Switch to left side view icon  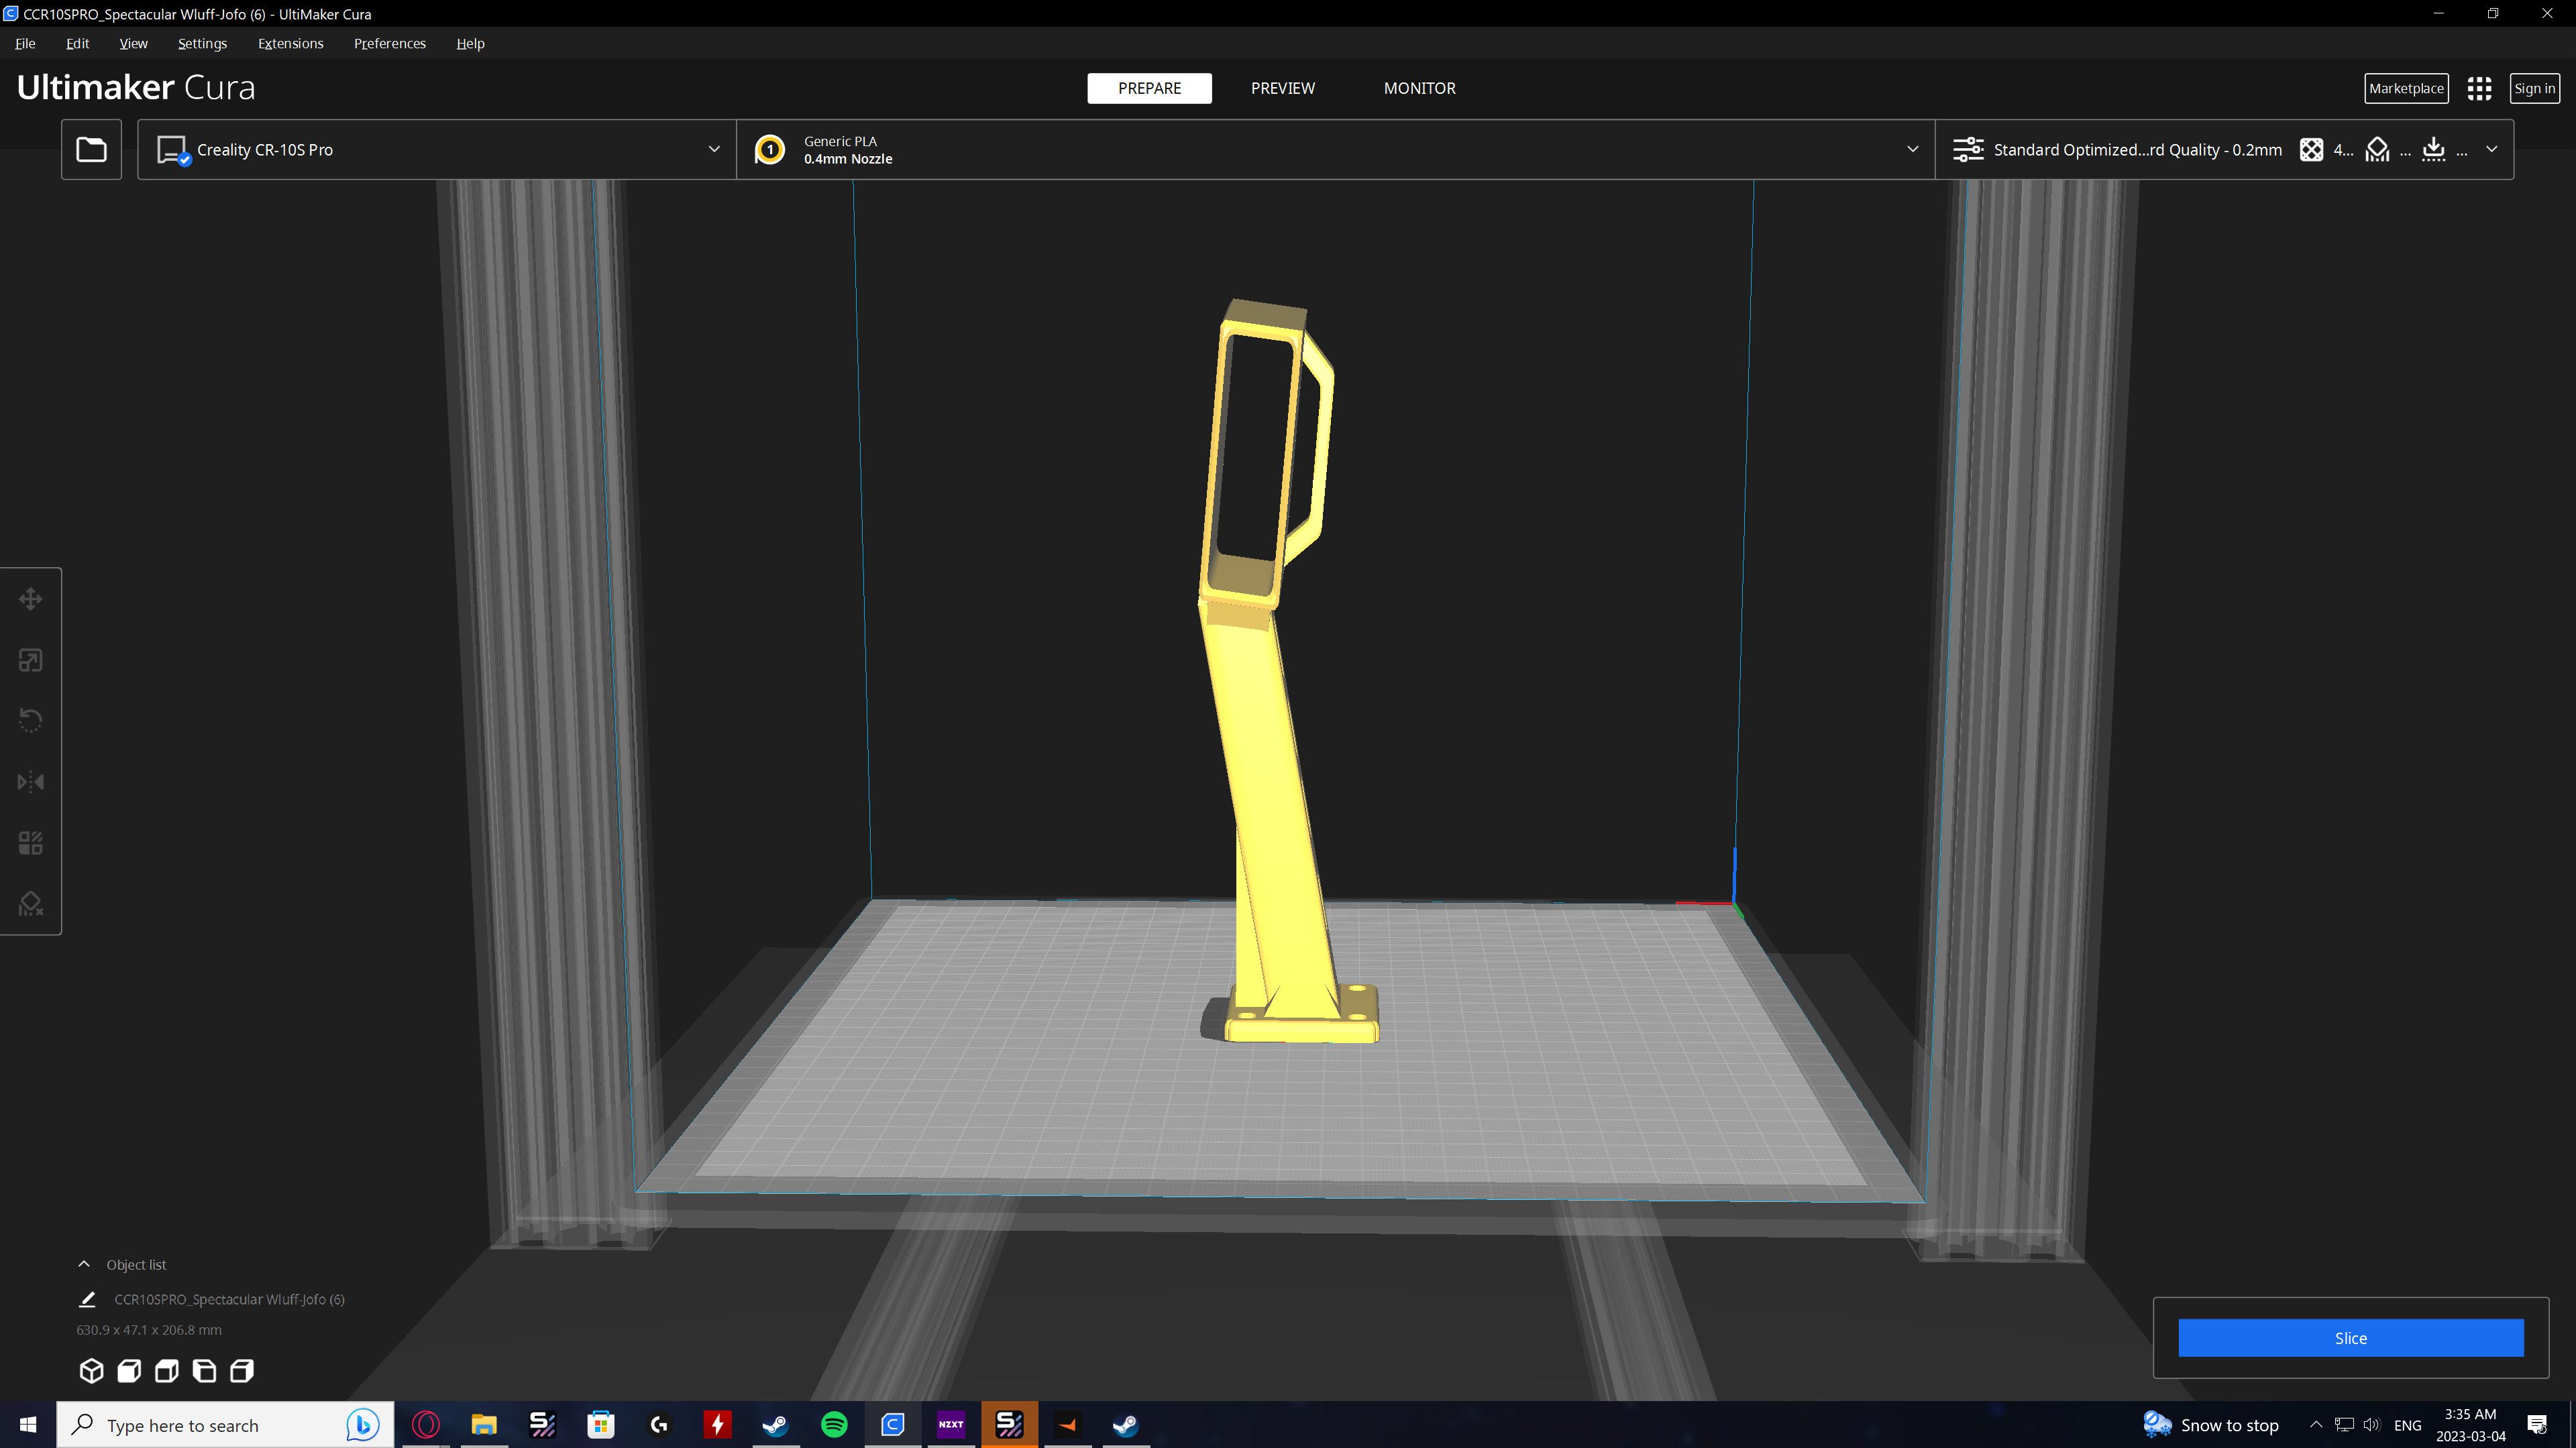click(205, 1371)
